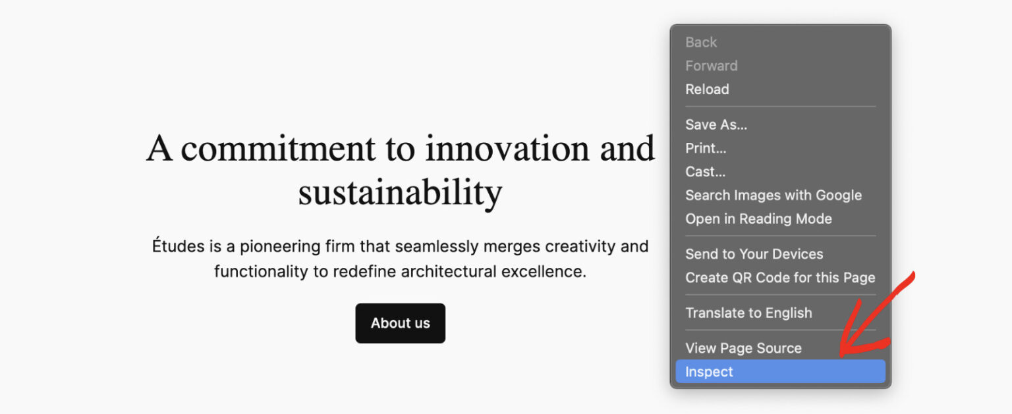Select Create QR Code for this Page
This screenshot has width=1012, height=414.
[x=780, y=278]
